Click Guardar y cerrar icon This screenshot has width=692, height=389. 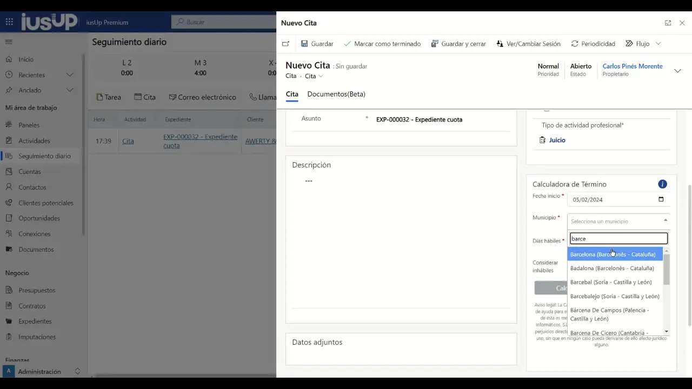pos(435,44)
